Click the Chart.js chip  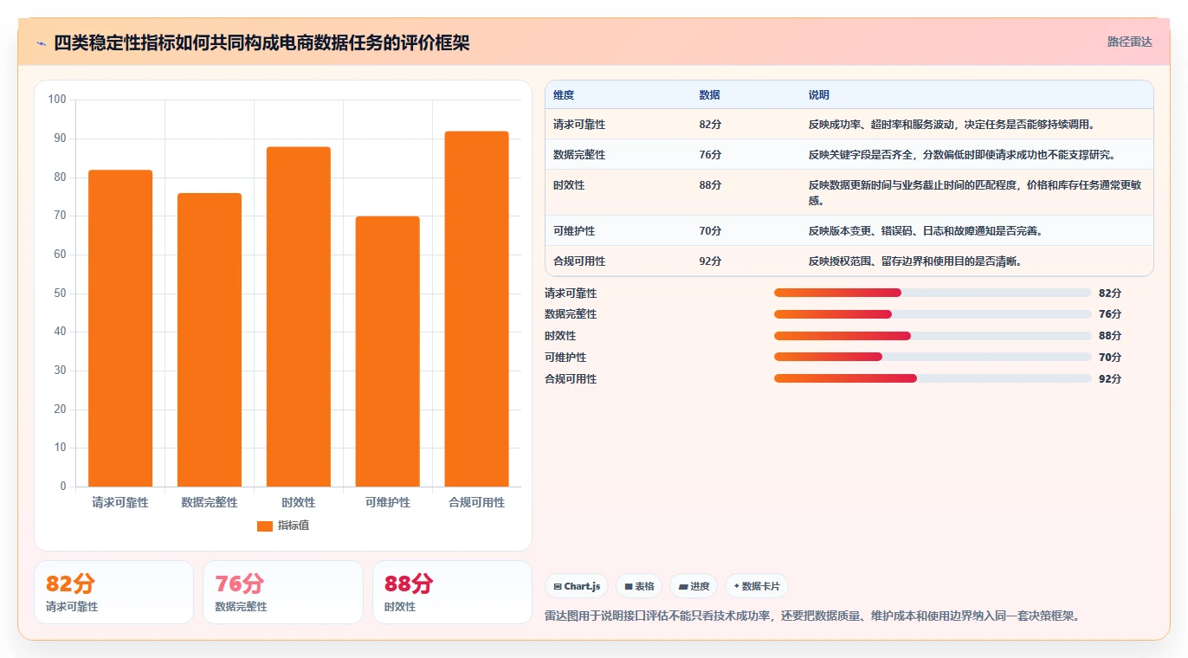[577, 586]
